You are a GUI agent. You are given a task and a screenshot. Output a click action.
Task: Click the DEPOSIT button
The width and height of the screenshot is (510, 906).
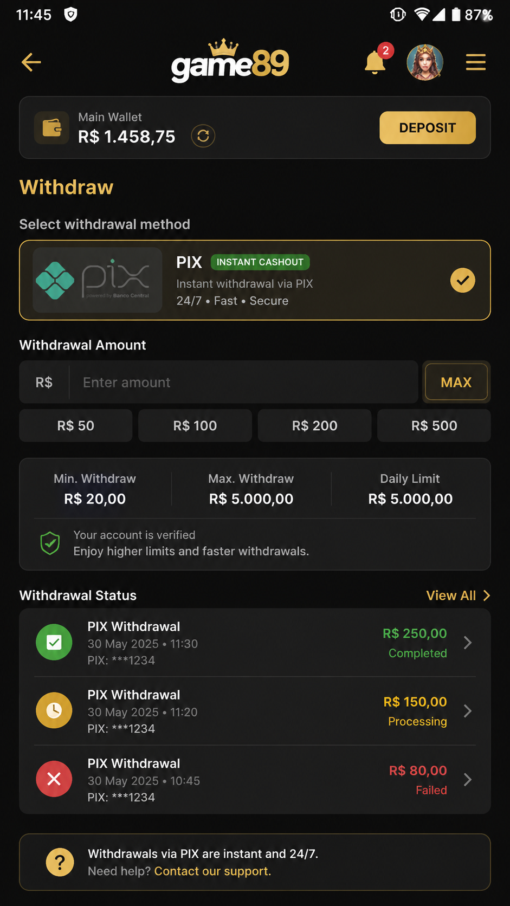(428, 128)
